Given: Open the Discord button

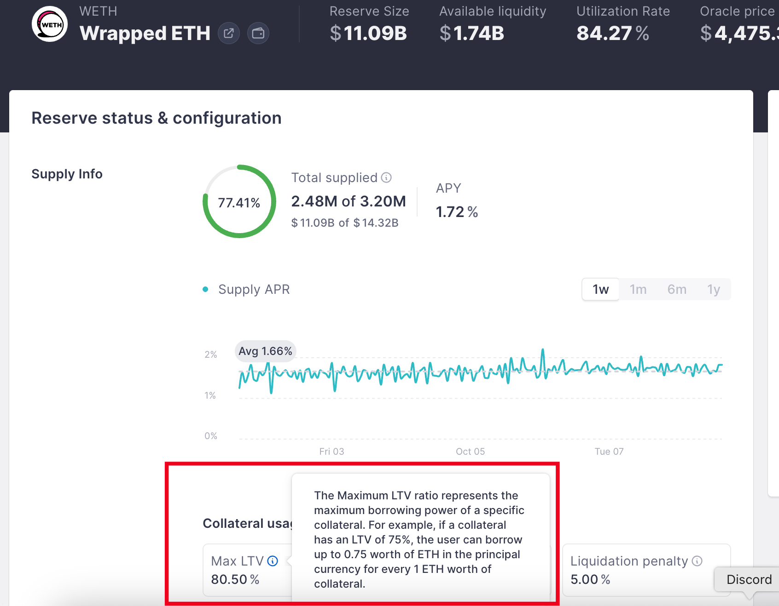Looking at the screenshot, I should pyautogui.click(x=749, y=579).
